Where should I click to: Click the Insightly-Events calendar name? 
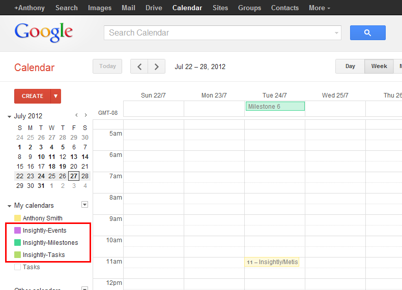[x=45, y=231]
